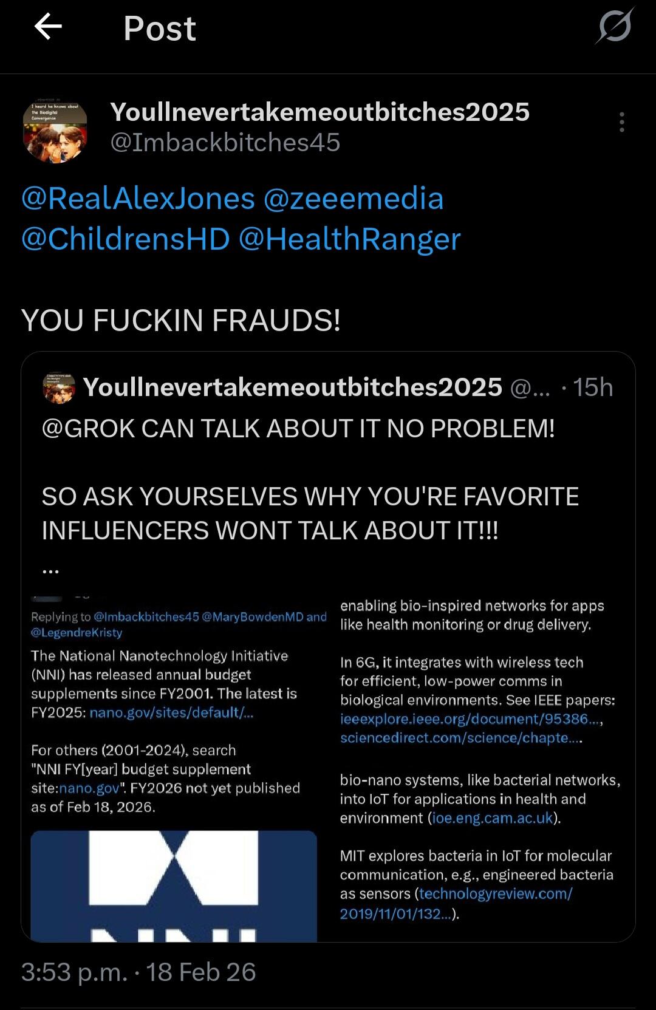Viewport: 656px width, 1010px height.
Task: Tap the small avatar in the quoted post
Action: point(59,387)
